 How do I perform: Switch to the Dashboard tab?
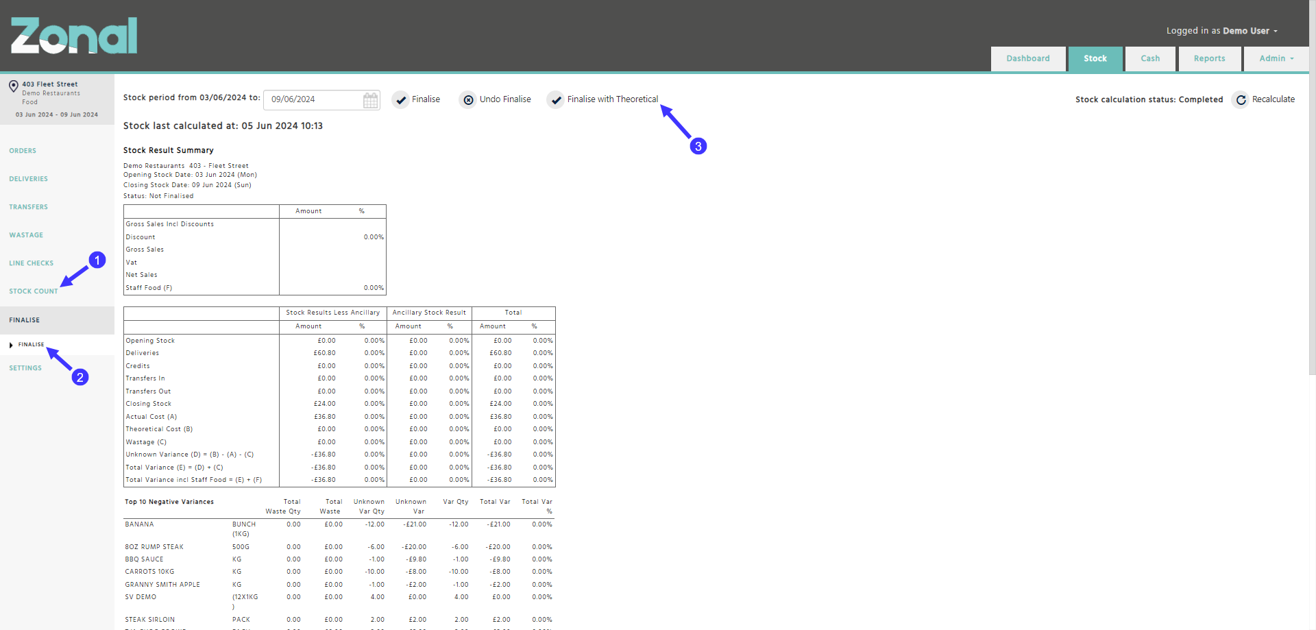[x=1027, y=59]
